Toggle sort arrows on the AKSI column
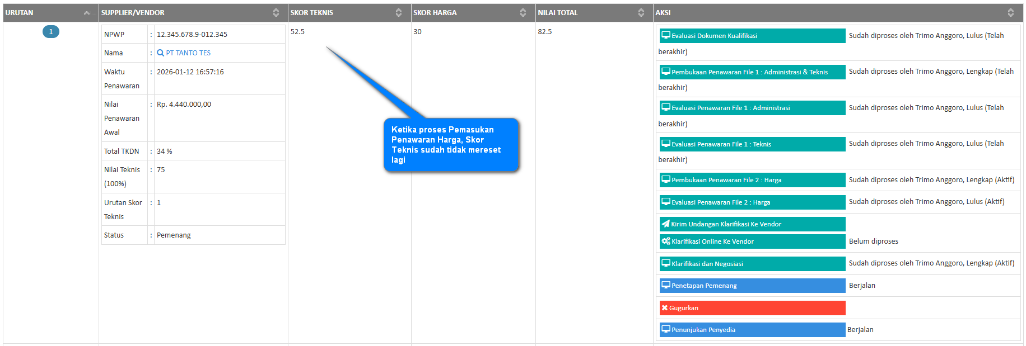This screenshot has width=1026, height=346. (1010, 13)
